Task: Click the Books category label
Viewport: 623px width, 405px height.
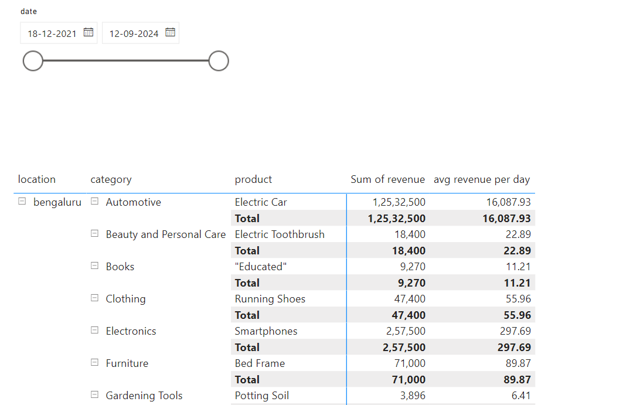Action: point(120,267)
